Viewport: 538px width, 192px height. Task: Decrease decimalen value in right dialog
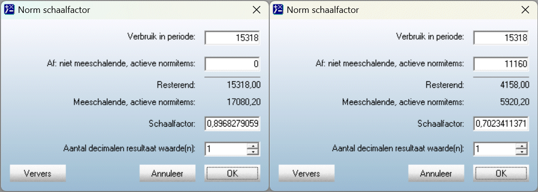coord(522,152)
